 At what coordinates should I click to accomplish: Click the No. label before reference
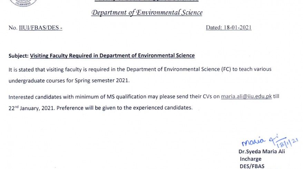[x=13, y=28]
